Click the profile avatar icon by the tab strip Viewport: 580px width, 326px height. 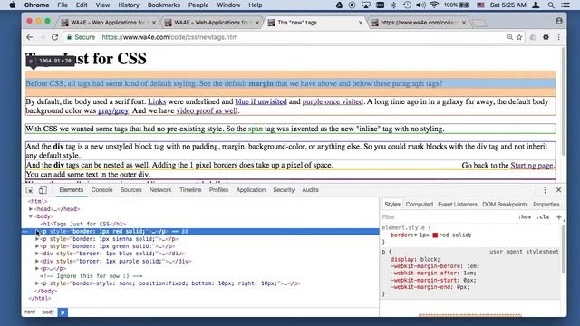pos(559,21)
